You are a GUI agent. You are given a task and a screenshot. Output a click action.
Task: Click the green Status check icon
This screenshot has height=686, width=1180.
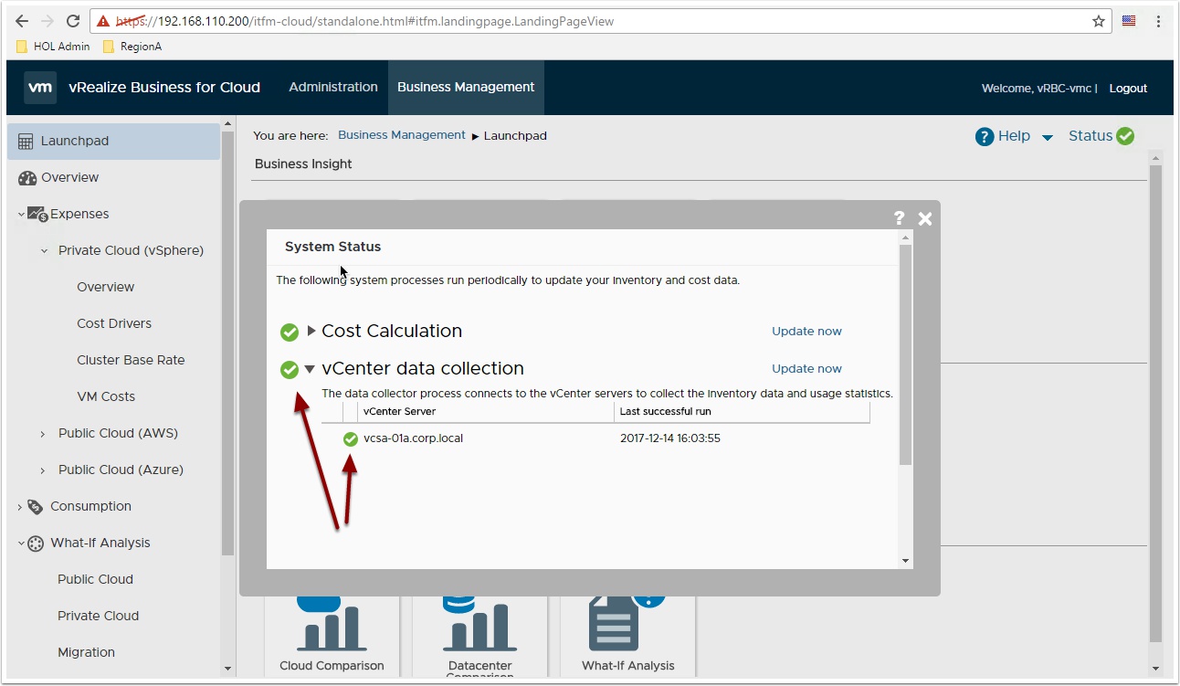tap(1125, 136)
